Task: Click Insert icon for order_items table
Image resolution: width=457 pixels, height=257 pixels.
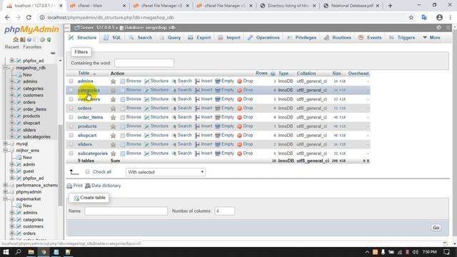Action: (x=197, y=117)
